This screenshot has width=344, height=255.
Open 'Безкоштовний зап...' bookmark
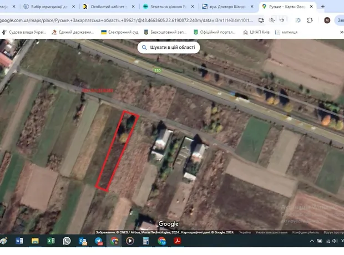point(165,32)
